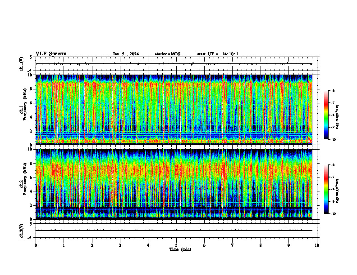
Task: Click the ch.3(V) waveform trace panel
Action: [x=177, y=231]
